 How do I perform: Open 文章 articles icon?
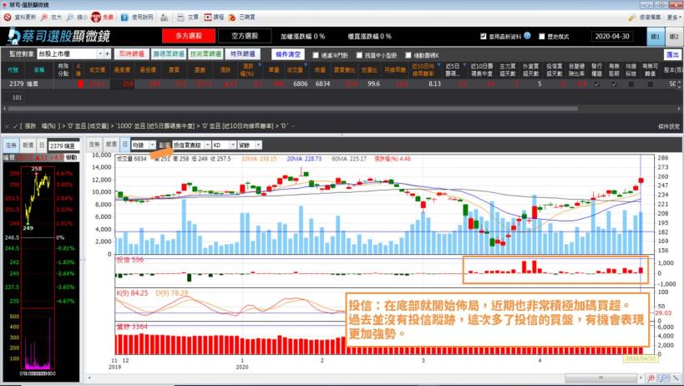(180, 18)
